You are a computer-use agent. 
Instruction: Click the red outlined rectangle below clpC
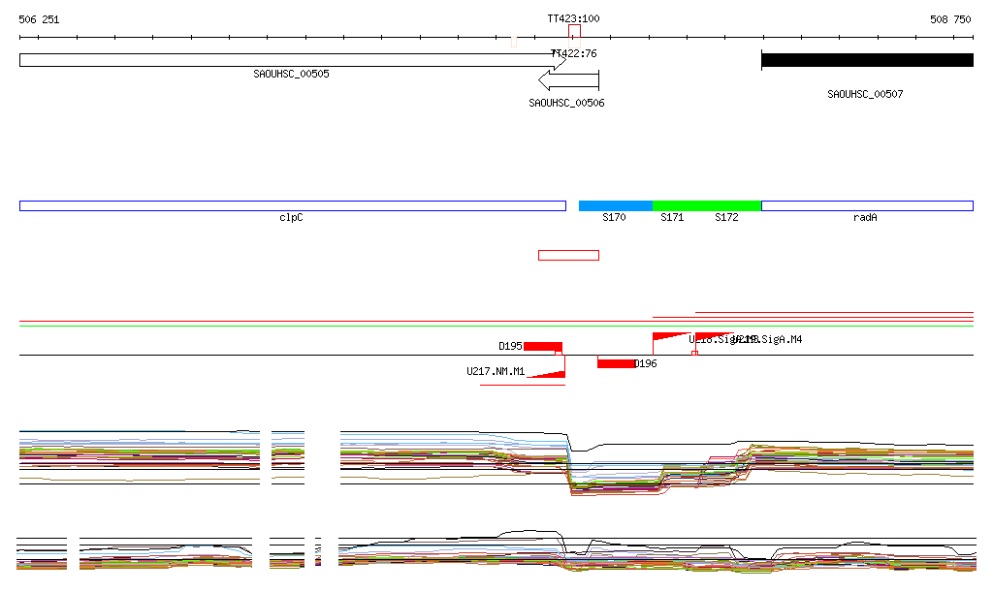point(568,255)
